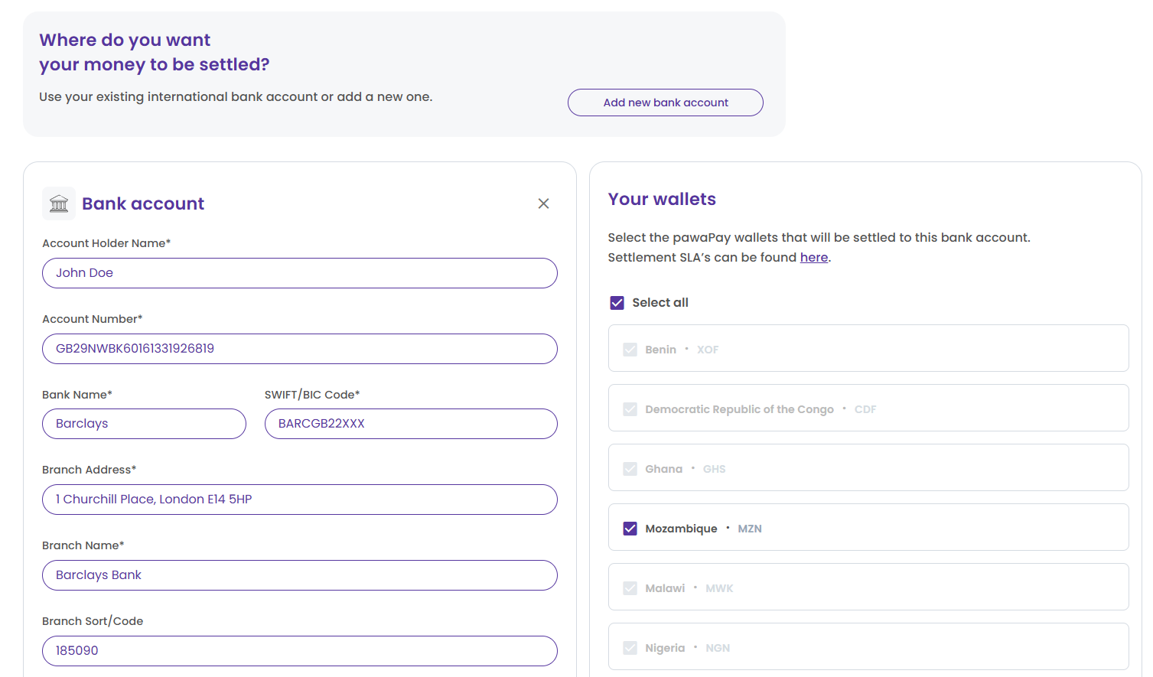
Task: Toggle the Benin XOF wallet checkbox
Action: (630, 350)
